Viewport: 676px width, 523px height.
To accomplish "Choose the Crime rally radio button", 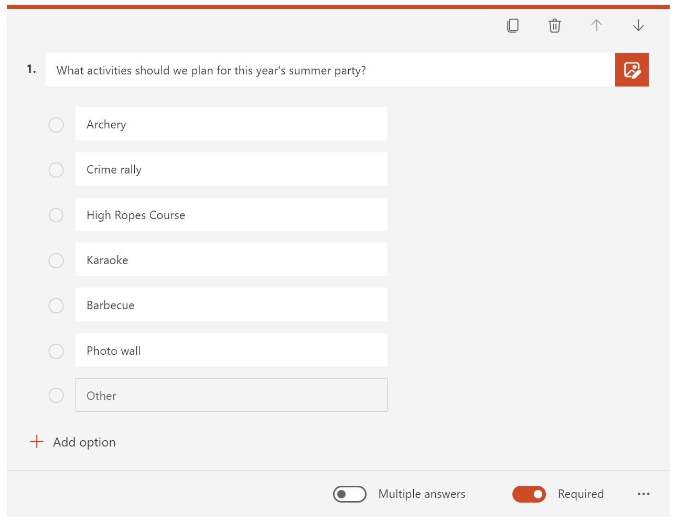I will pyautogui.click(x=56, y=170).
